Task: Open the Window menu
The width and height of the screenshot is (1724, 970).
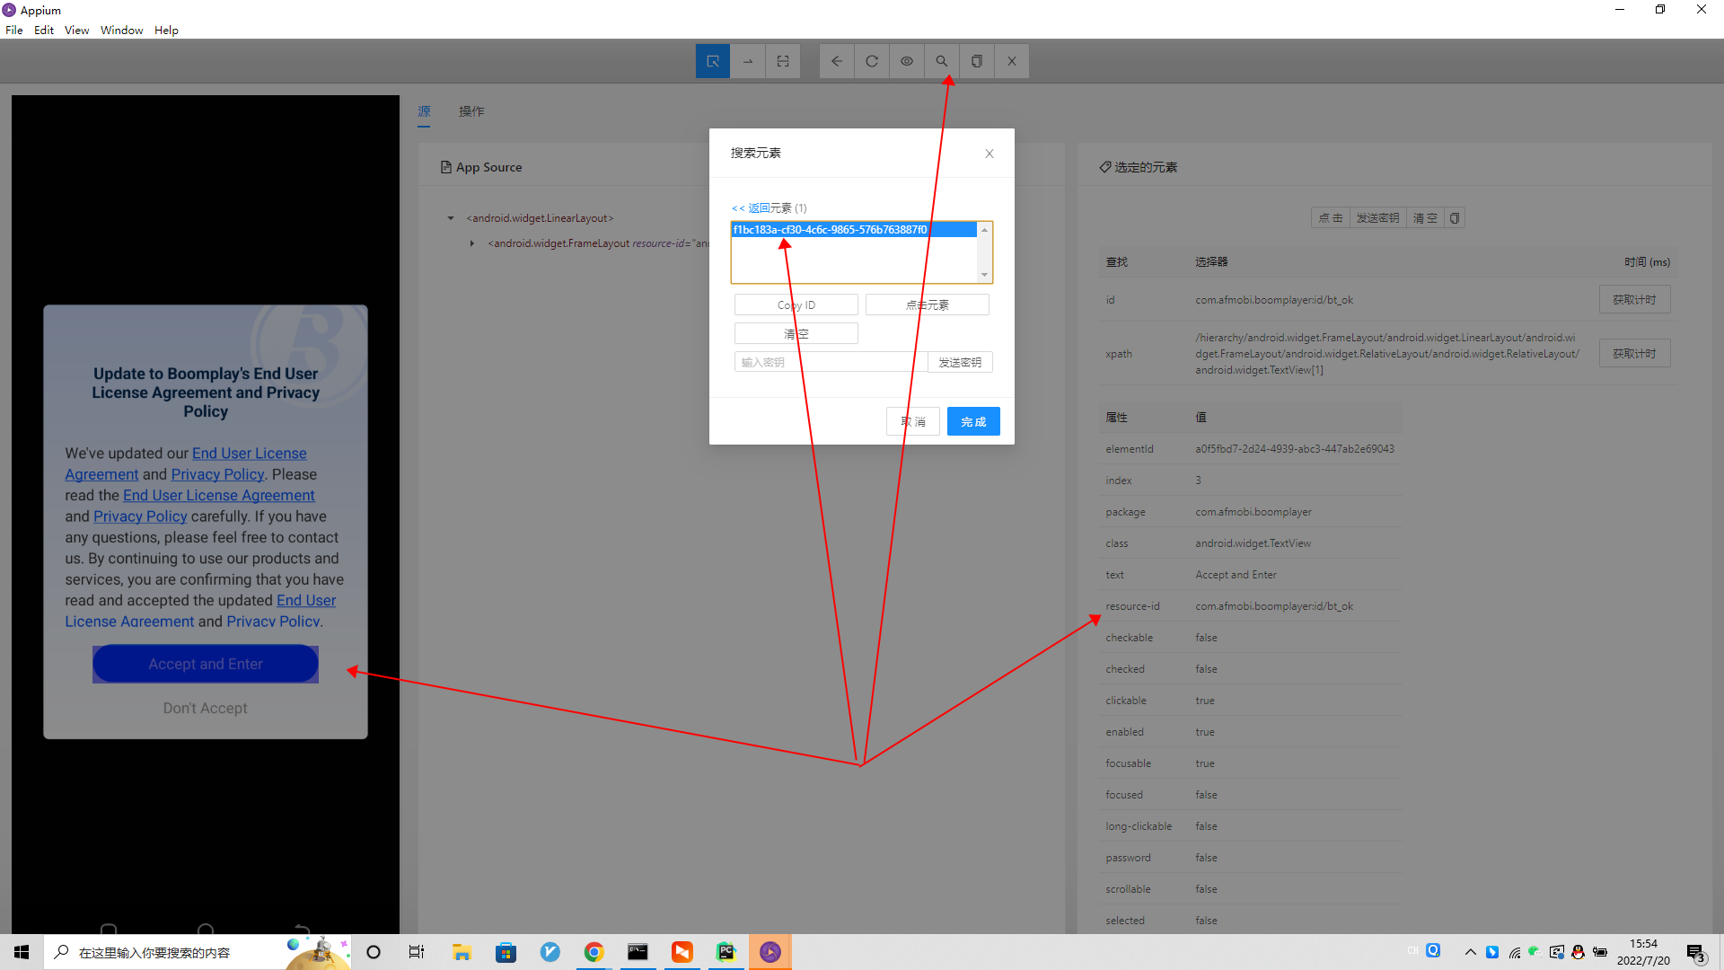Action: (121, 31)
